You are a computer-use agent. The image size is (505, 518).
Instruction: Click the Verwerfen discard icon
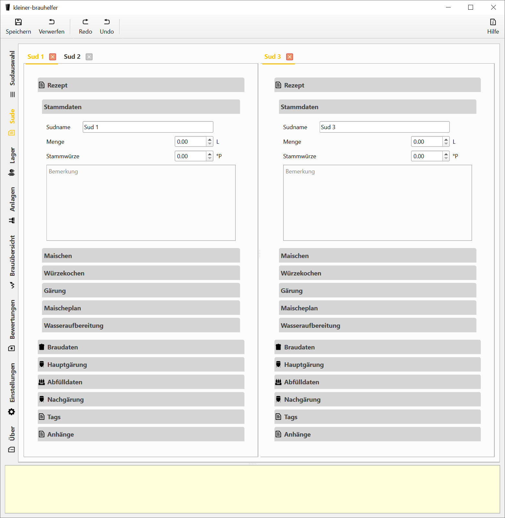[51, 22]
